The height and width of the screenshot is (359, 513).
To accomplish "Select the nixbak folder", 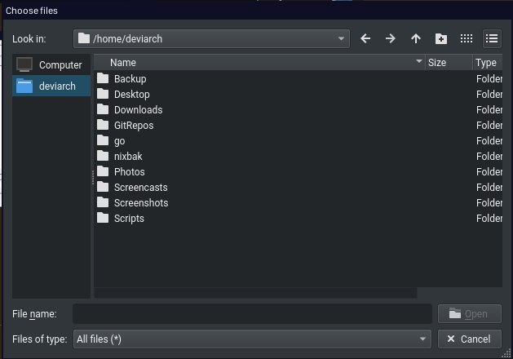I will click(x=298, y=156).
